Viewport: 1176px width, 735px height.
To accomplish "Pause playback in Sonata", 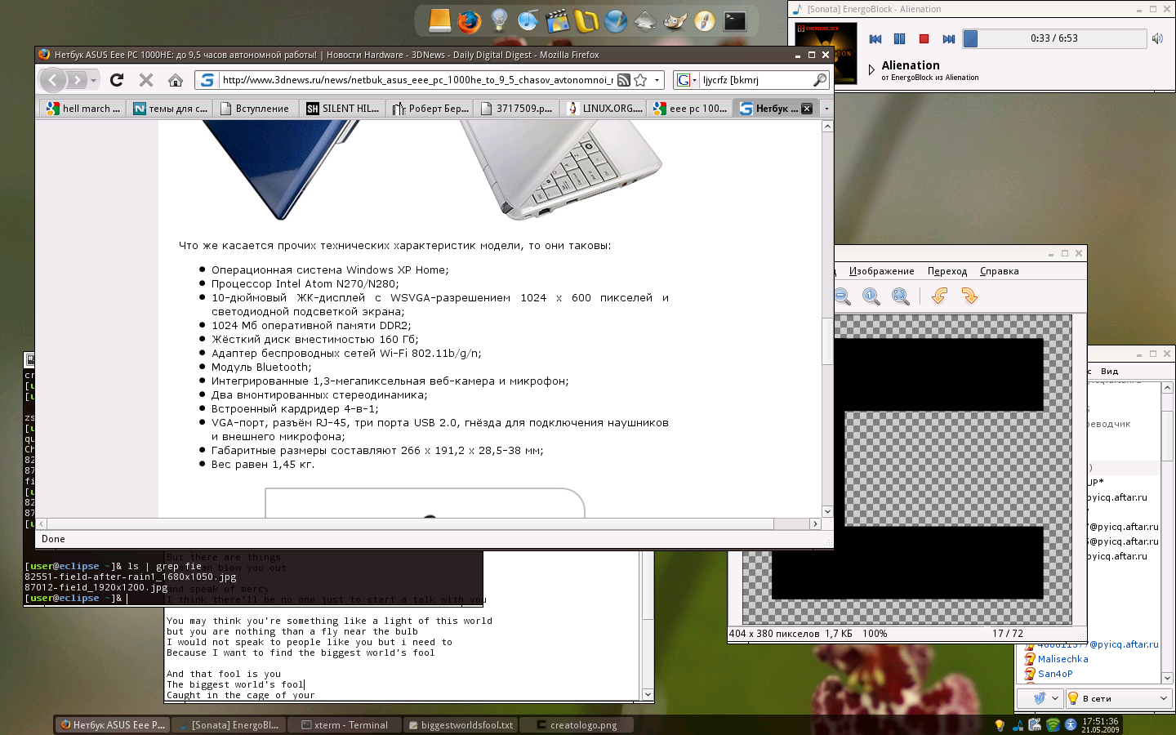I will (x=900, y=38).
